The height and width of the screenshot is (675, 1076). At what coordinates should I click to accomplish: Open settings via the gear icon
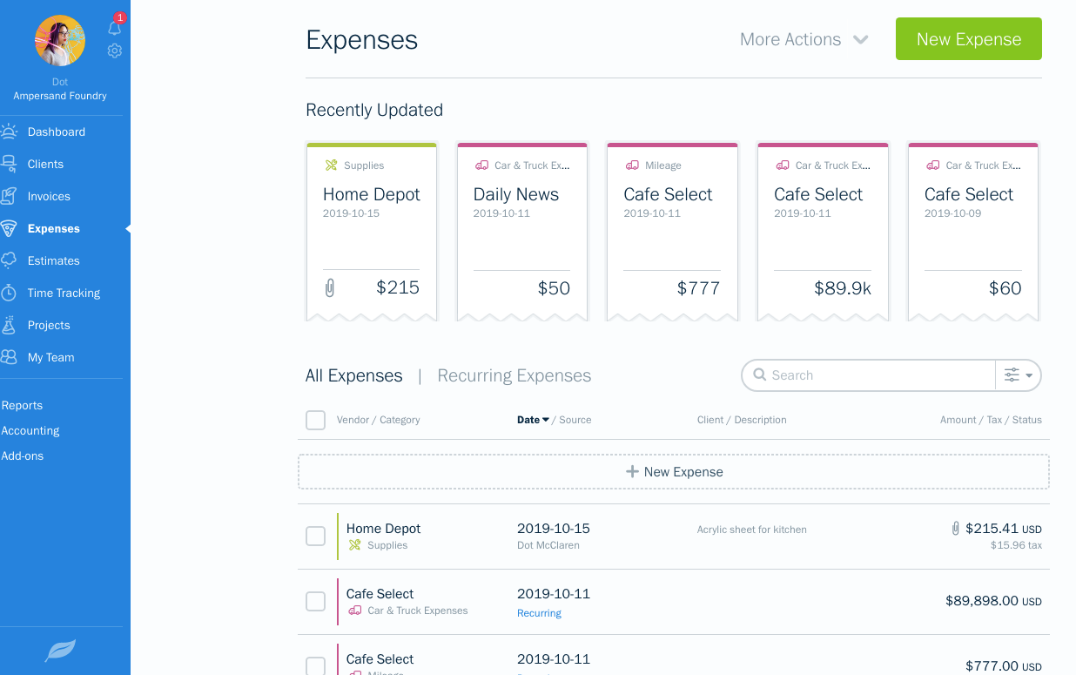point(114,51)
